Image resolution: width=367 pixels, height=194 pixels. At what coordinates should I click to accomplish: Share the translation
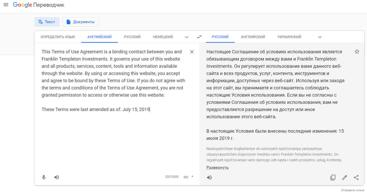pos(356,178)
